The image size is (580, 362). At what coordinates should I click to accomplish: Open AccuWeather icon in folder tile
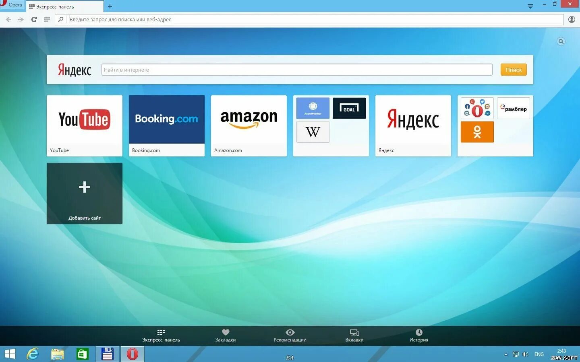pyautogui.click(x=313, y=108)
